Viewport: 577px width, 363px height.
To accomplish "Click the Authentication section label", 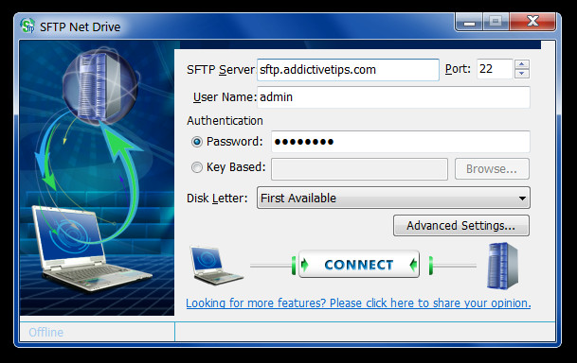I will click(x=225, y=120).
